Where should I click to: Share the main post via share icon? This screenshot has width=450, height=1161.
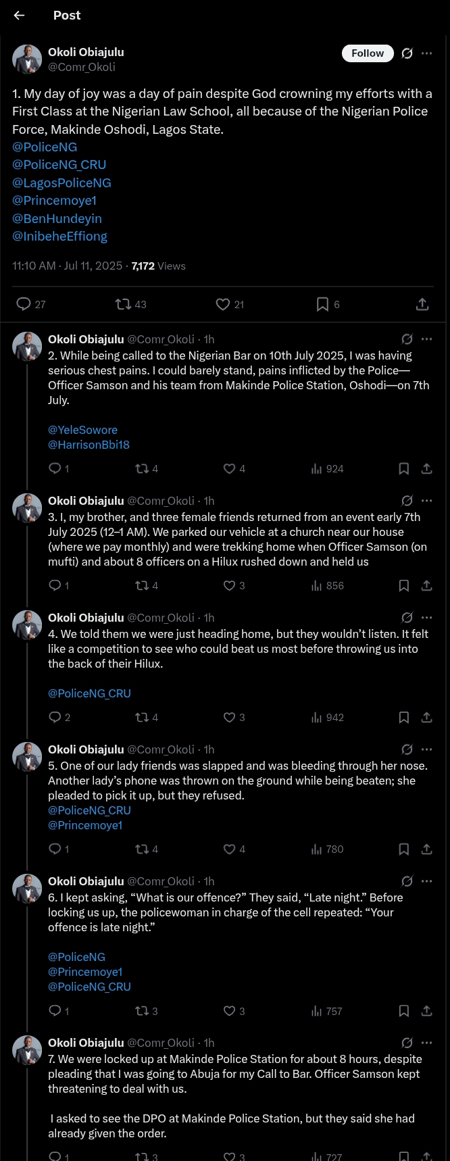(422, 304)
